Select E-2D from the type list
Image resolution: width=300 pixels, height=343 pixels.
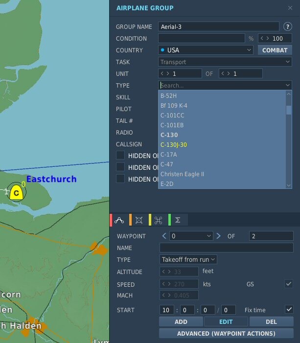pos(222,184)
